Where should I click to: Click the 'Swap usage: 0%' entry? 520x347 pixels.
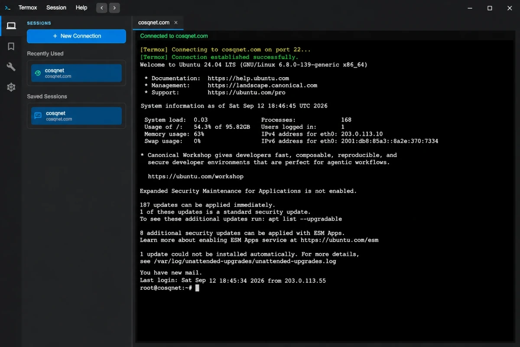(172, 141)
